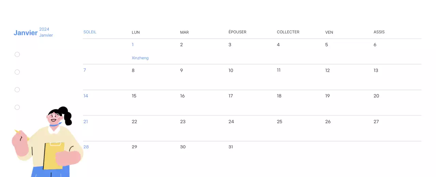Open the Xinzheng holiday event

click(x=140, y=58)
